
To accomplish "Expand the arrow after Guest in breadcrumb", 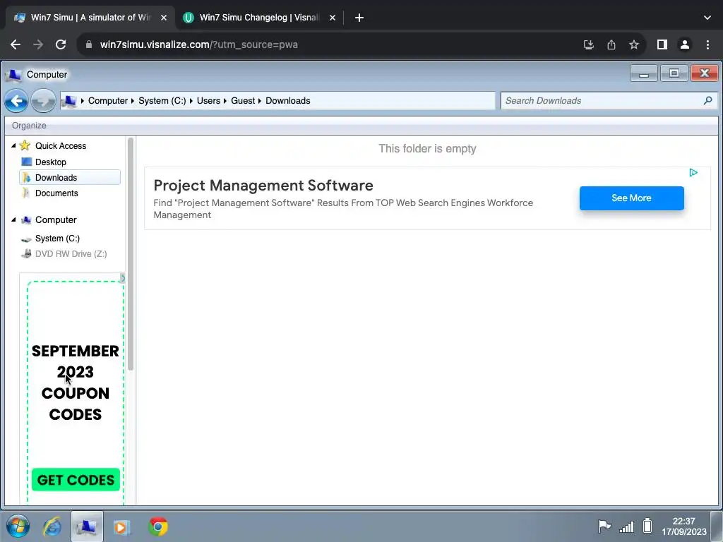I will pos(260,100).
